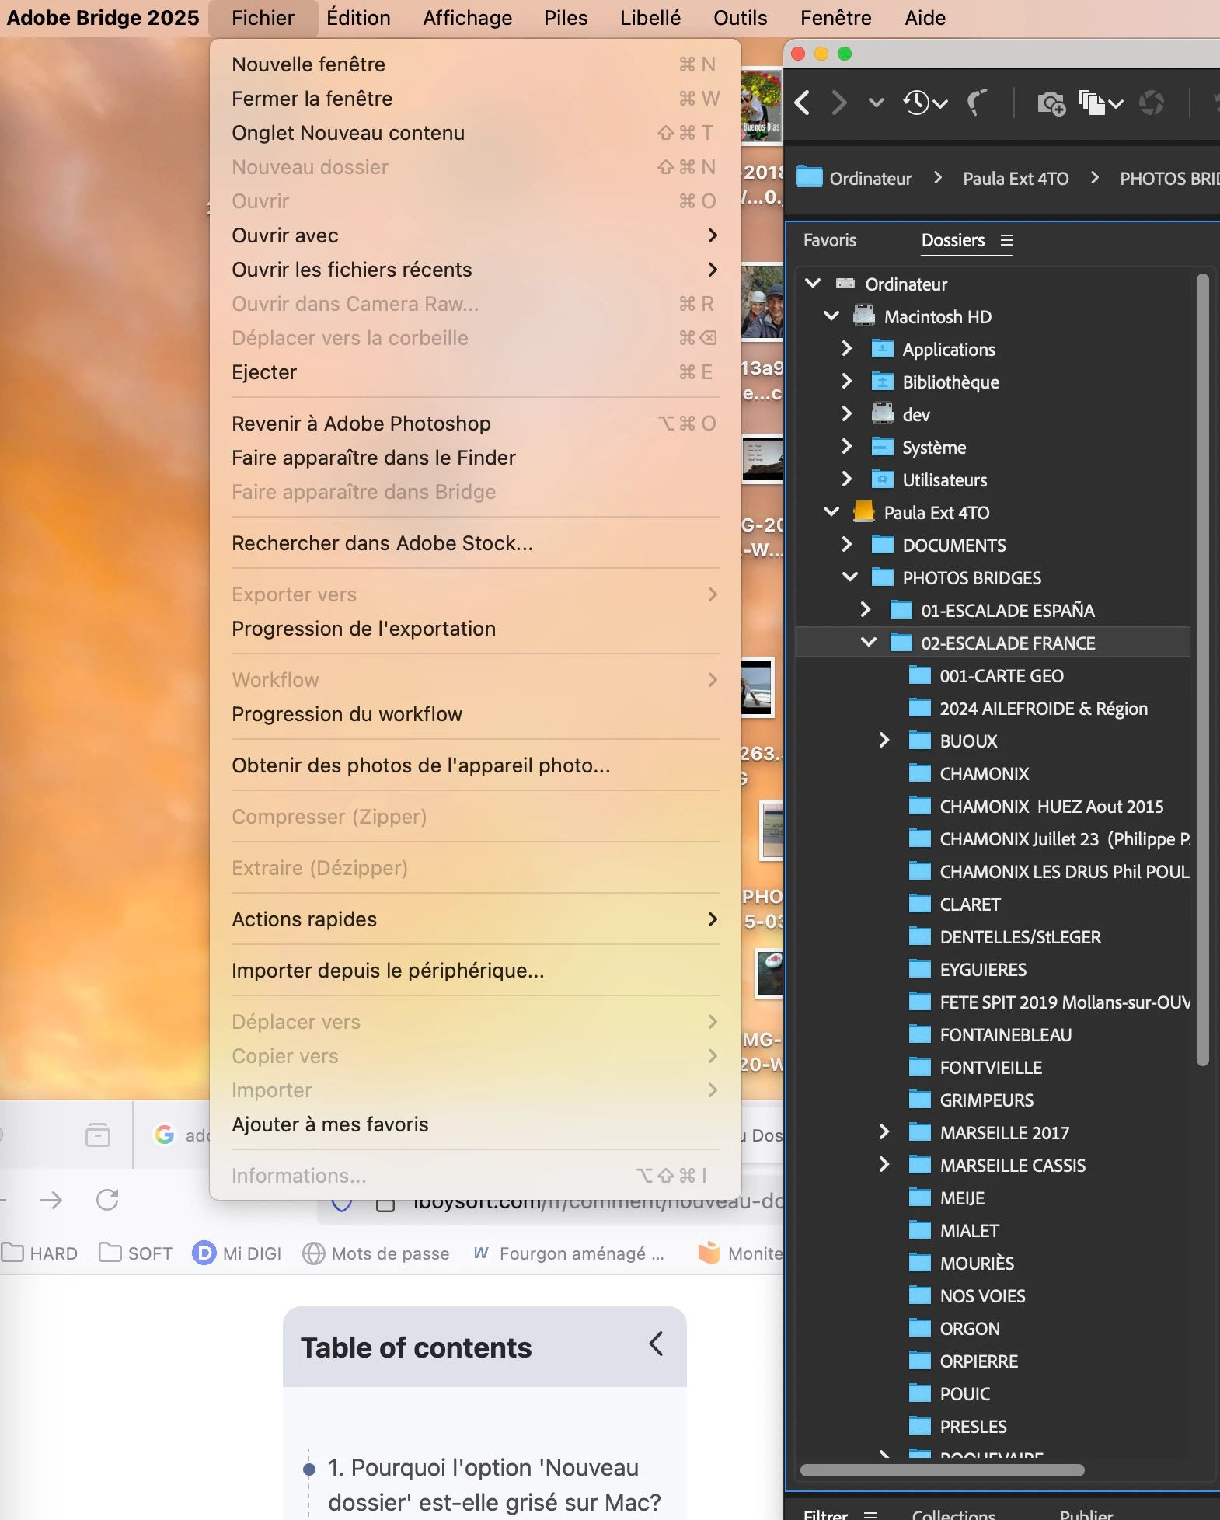The image size is (1220, 1520).
Task: Open the Affichage menu
Action: [467, 18]
